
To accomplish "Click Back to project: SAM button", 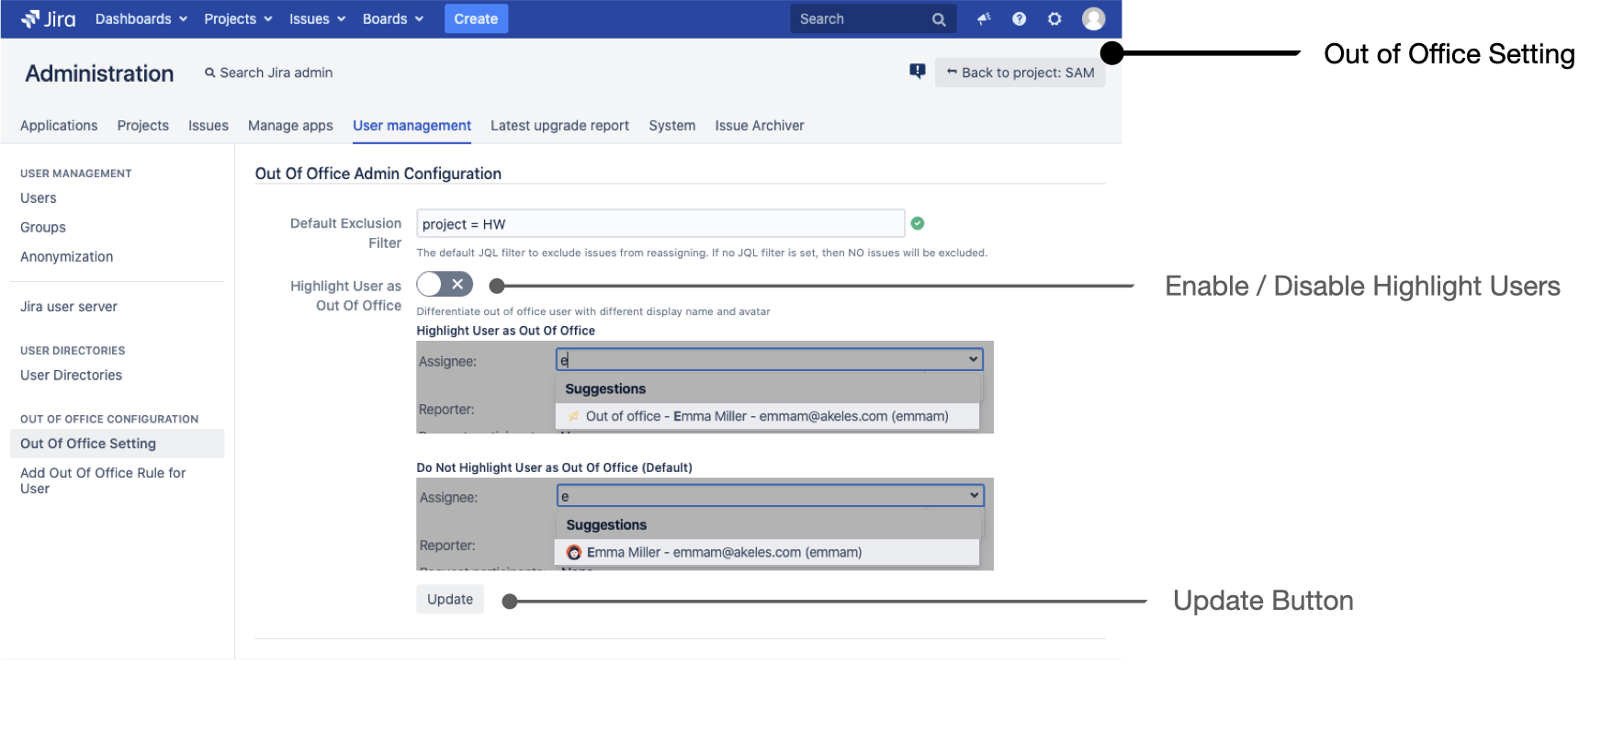I will [x=1020, y=73].
